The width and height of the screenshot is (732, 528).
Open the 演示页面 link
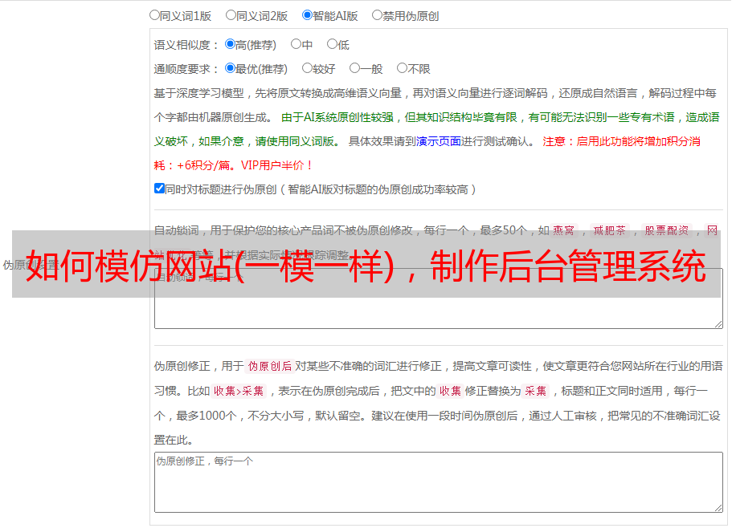coord(439,141)
